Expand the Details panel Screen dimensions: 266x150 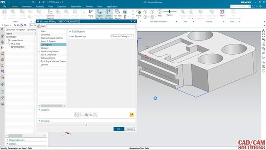tap(7, 144)
